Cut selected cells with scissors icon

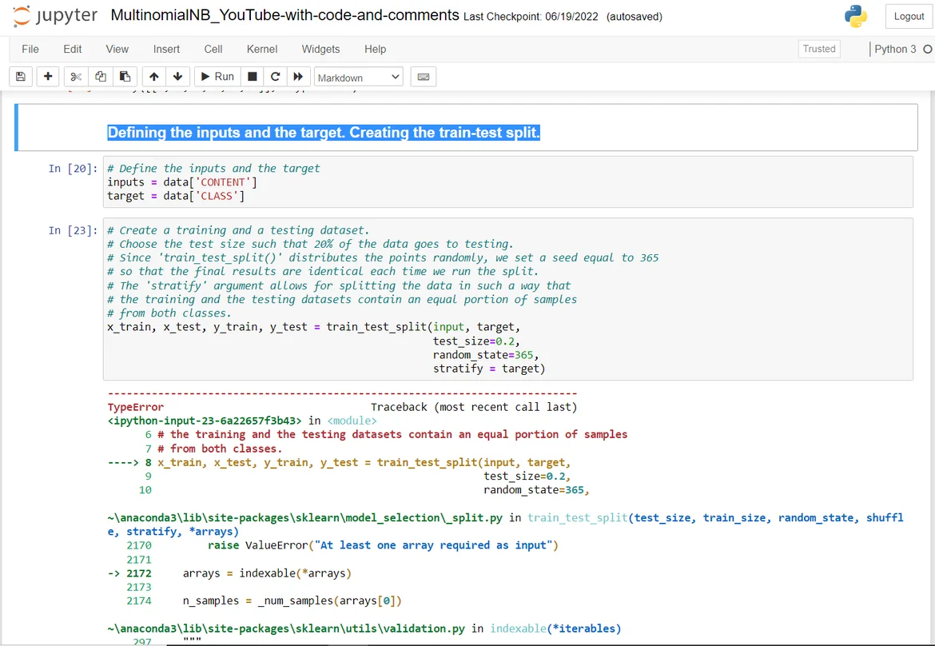coord(76,77)
